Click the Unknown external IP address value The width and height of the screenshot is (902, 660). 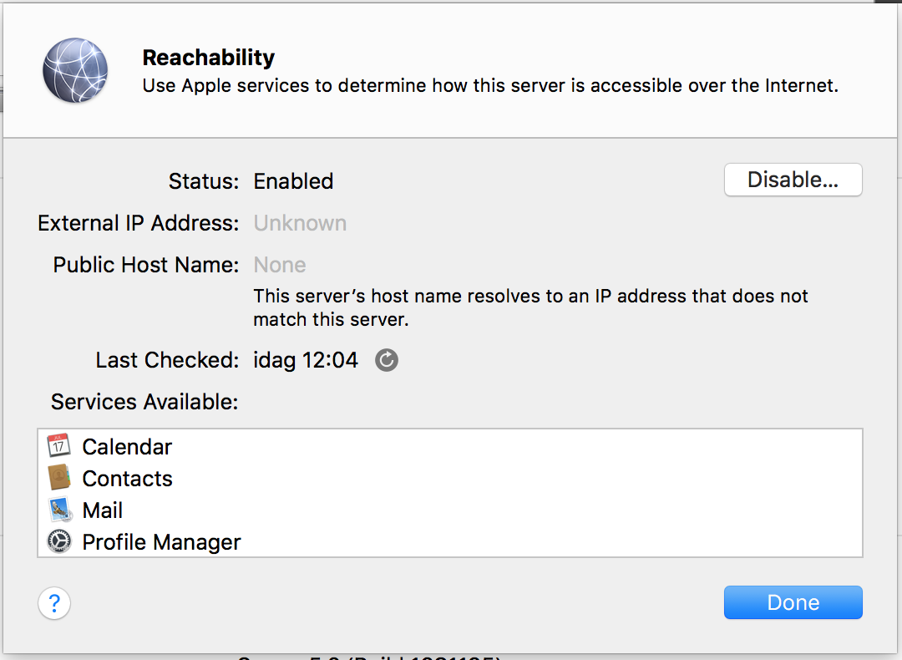coord(300,223)
